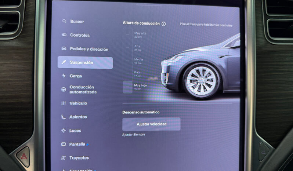This screenshot has height=171, width=293.
Task: Click the Tesla car image
Action: 200,67
